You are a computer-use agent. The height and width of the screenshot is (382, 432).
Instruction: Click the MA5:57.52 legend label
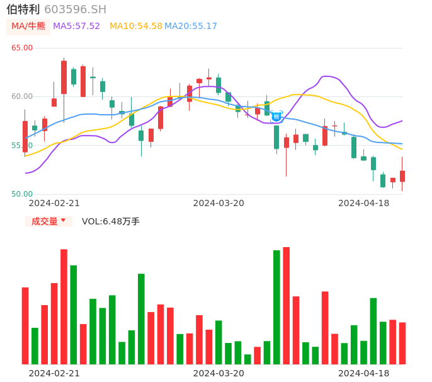76,26
